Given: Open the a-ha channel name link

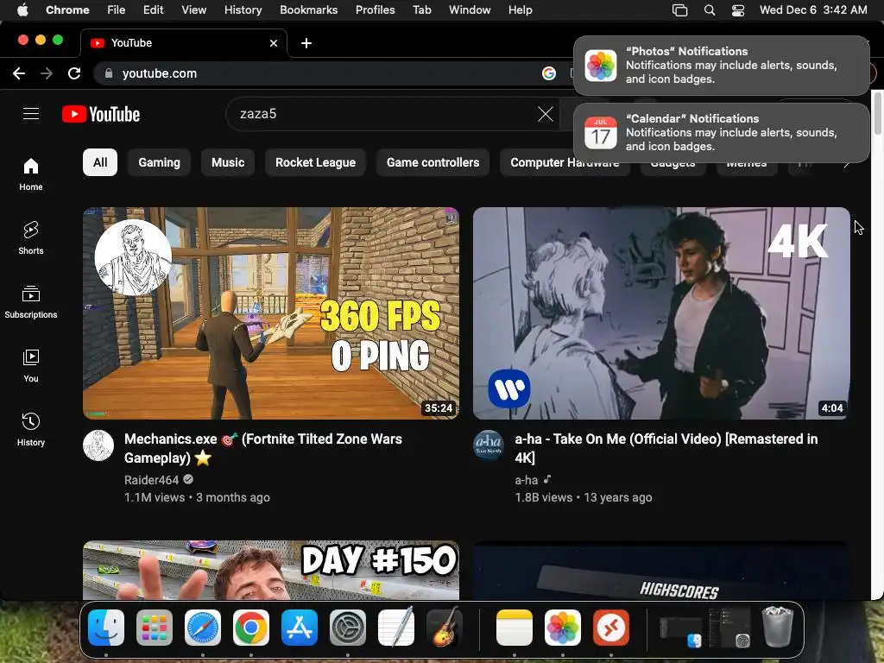Looking at the screenshot, I should pos(526,480).
